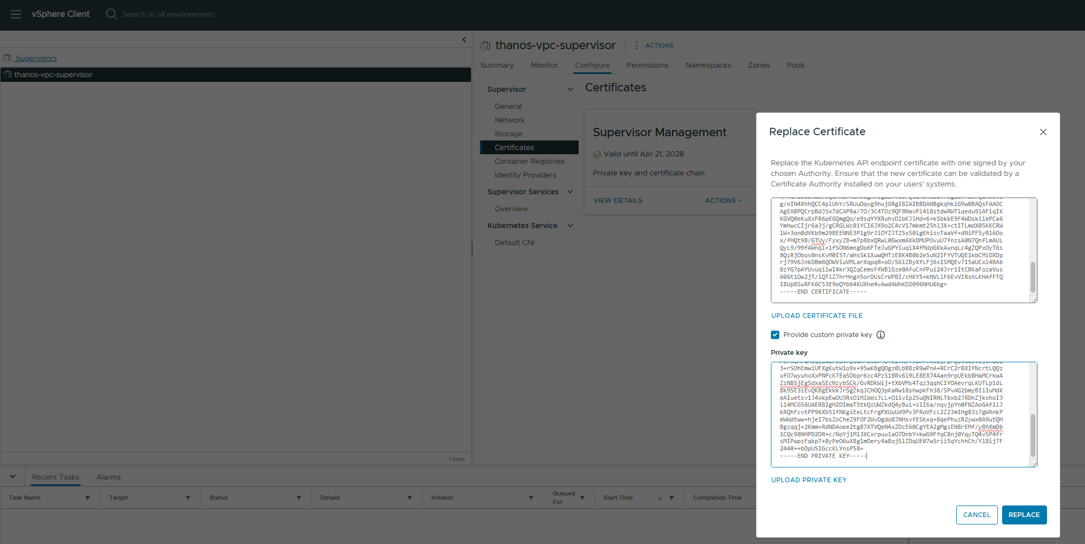This screenshot has height=544, width=1085.
Task: Filter the Task Name column
Action: point(88,498)
